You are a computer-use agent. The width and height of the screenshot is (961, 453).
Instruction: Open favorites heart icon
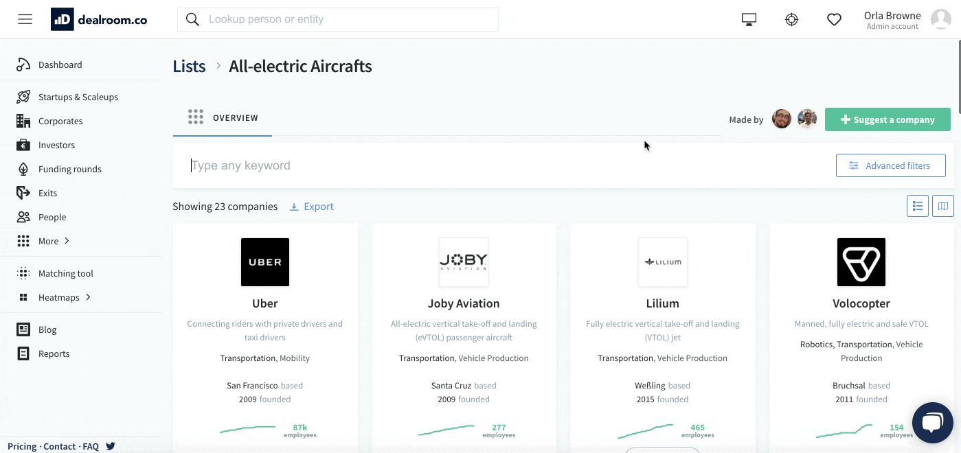(835, 20)
